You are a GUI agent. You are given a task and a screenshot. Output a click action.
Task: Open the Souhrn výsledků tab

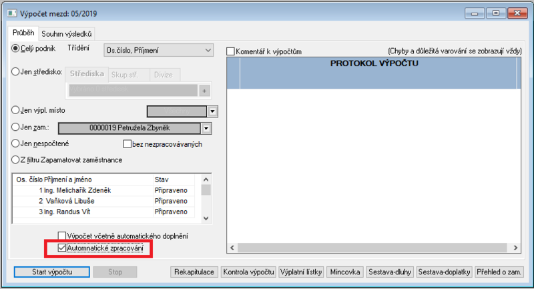(66, 34)
